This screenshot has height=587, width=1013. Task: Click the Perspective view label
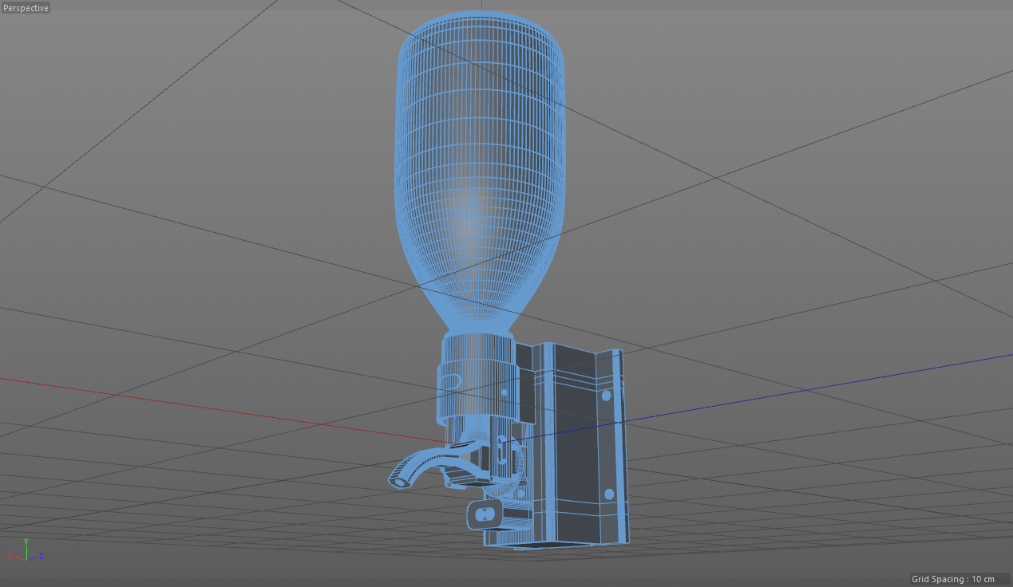click(26, 8)
